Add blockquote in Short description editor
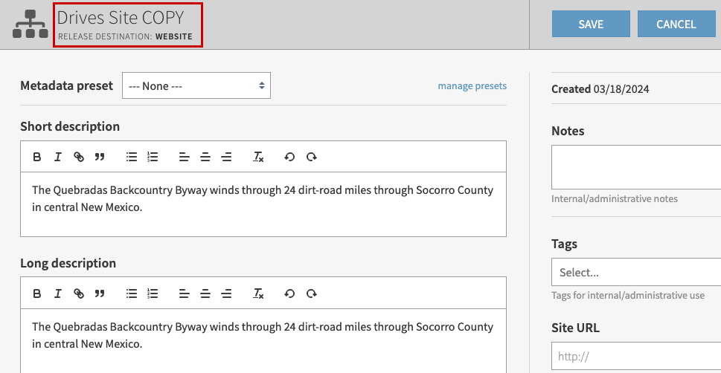This screenshot has width=721, height=373. click(x=100, y=157)
